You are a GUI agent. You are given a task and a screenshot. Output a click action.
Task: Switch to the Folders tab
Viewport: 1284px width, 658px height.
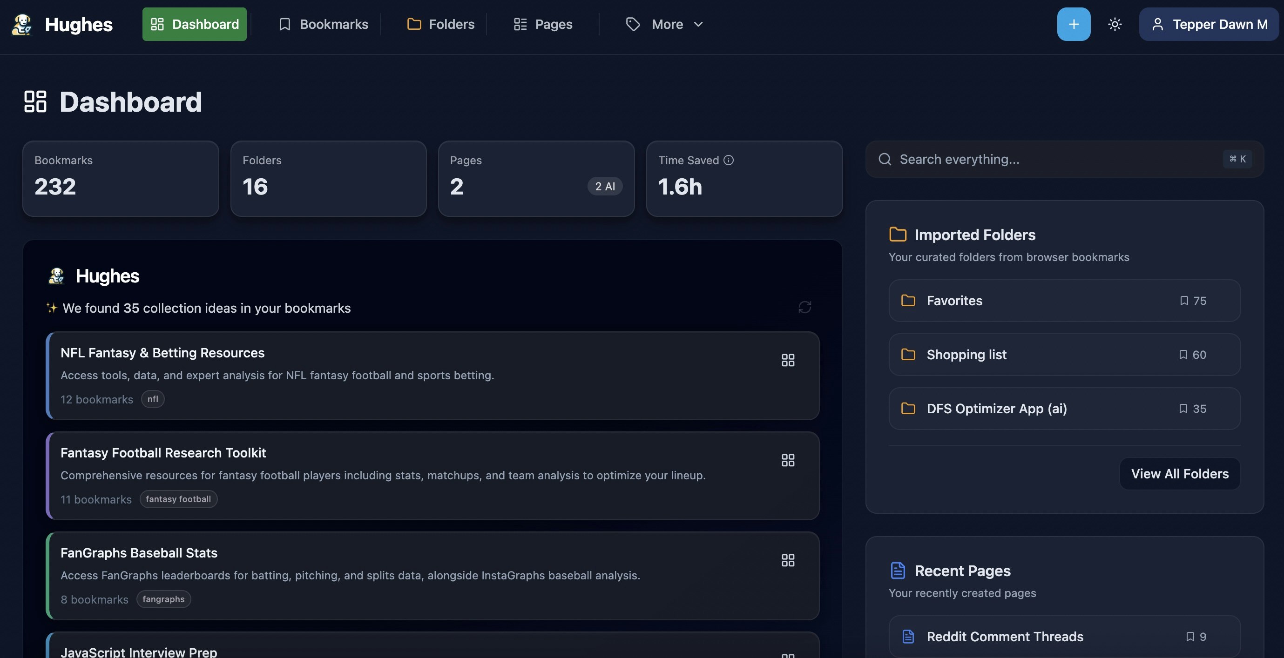440,24
